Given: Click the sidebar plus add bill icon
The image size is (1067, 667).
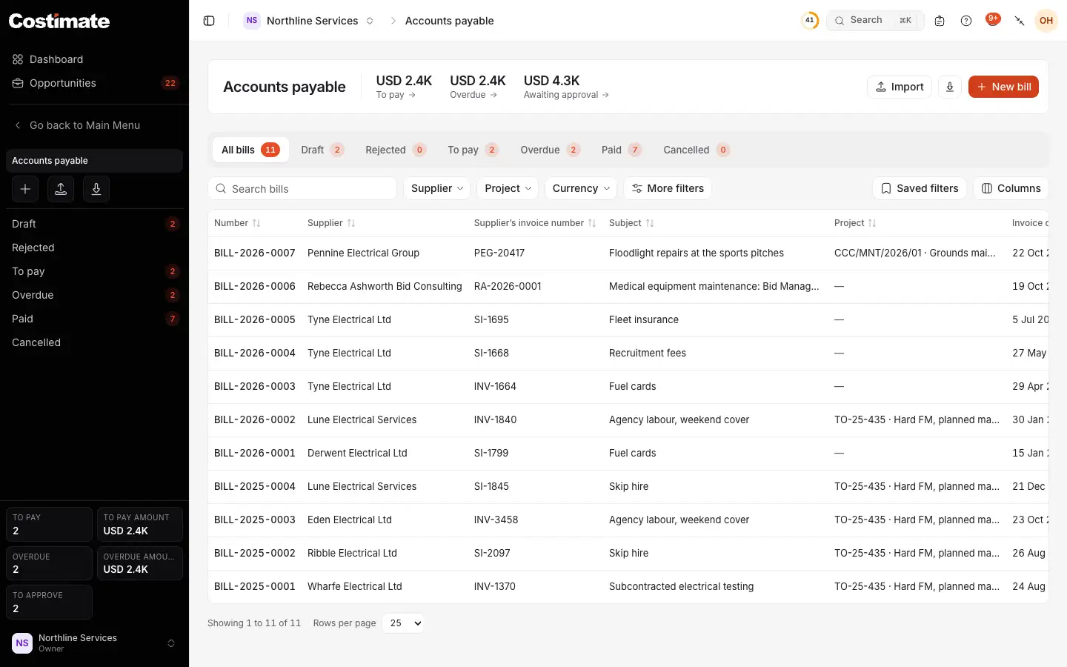Looking at the screenshot, I should [x=25, y=189].
